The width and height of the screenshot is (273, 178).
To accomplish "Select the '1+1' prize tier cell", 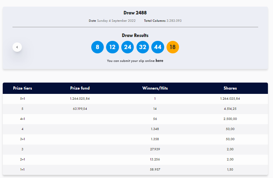I will [x=23, y=169].
